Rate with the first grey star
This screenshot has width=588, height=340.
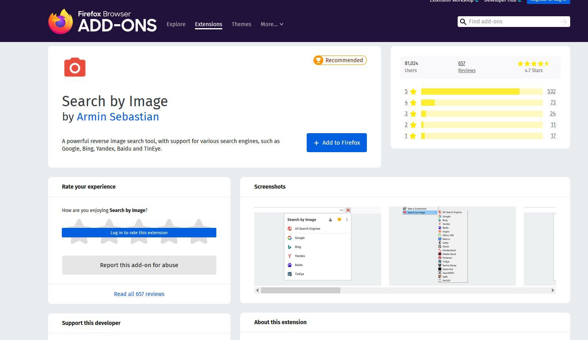pos(79,231)
